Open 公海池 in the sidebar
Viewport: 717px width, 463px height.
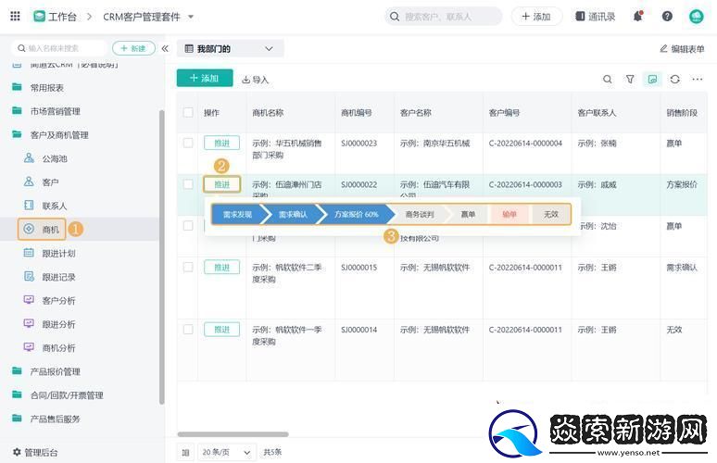[55, 158]
